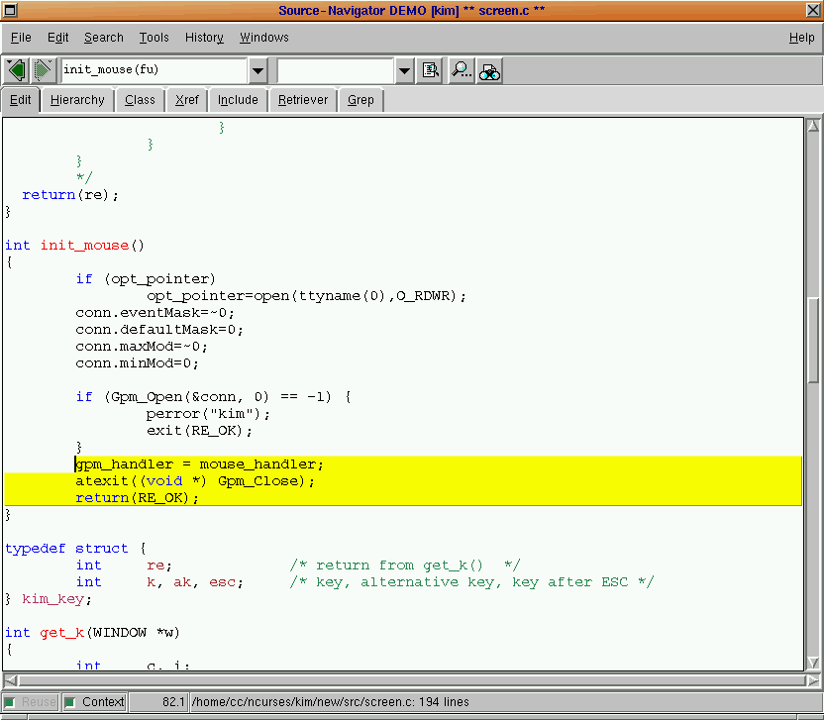This screenshot has width=824, height=720.
Task: Open the empty search pattern dropdown arrow
Action: 404,70
